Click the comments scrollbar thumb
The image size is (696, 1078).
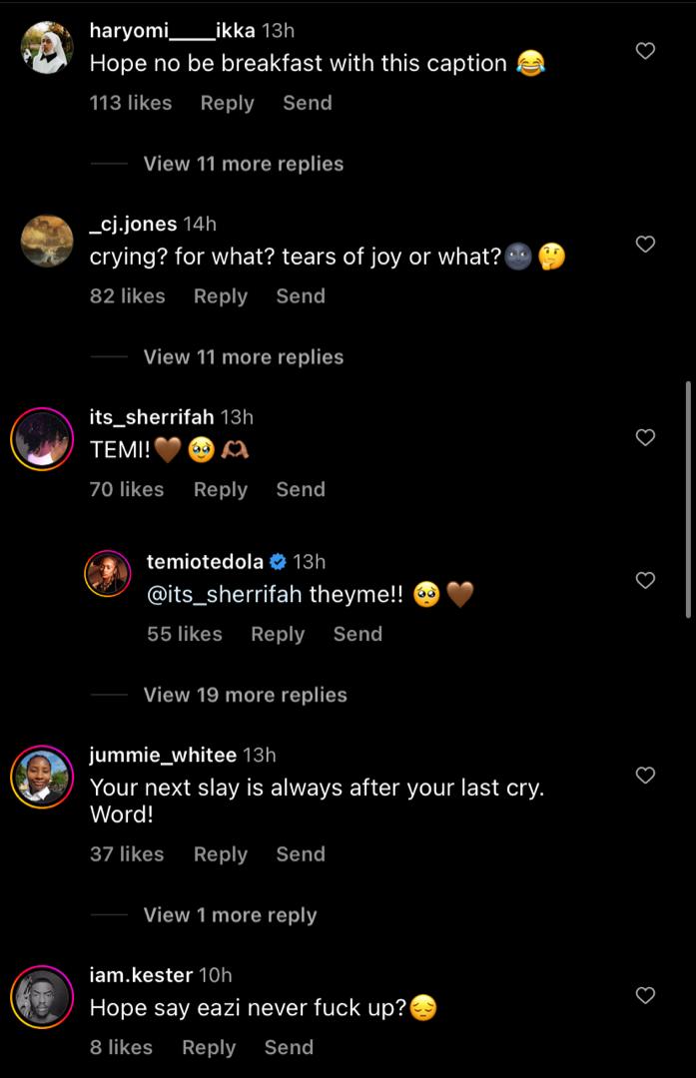coord(687,499)
